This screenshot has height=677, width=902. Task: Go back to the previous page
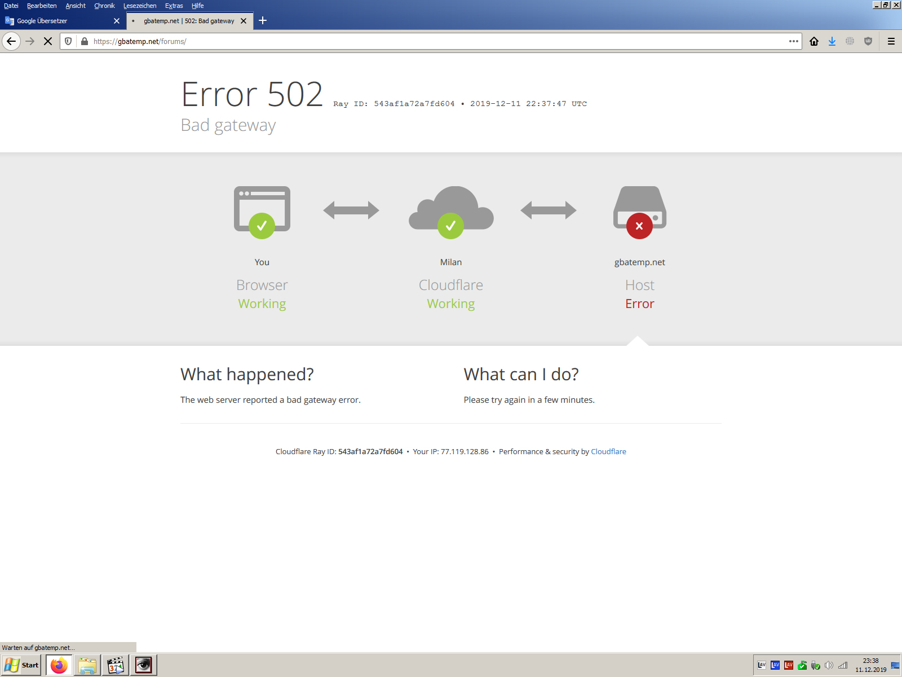(x=11, y=41)
